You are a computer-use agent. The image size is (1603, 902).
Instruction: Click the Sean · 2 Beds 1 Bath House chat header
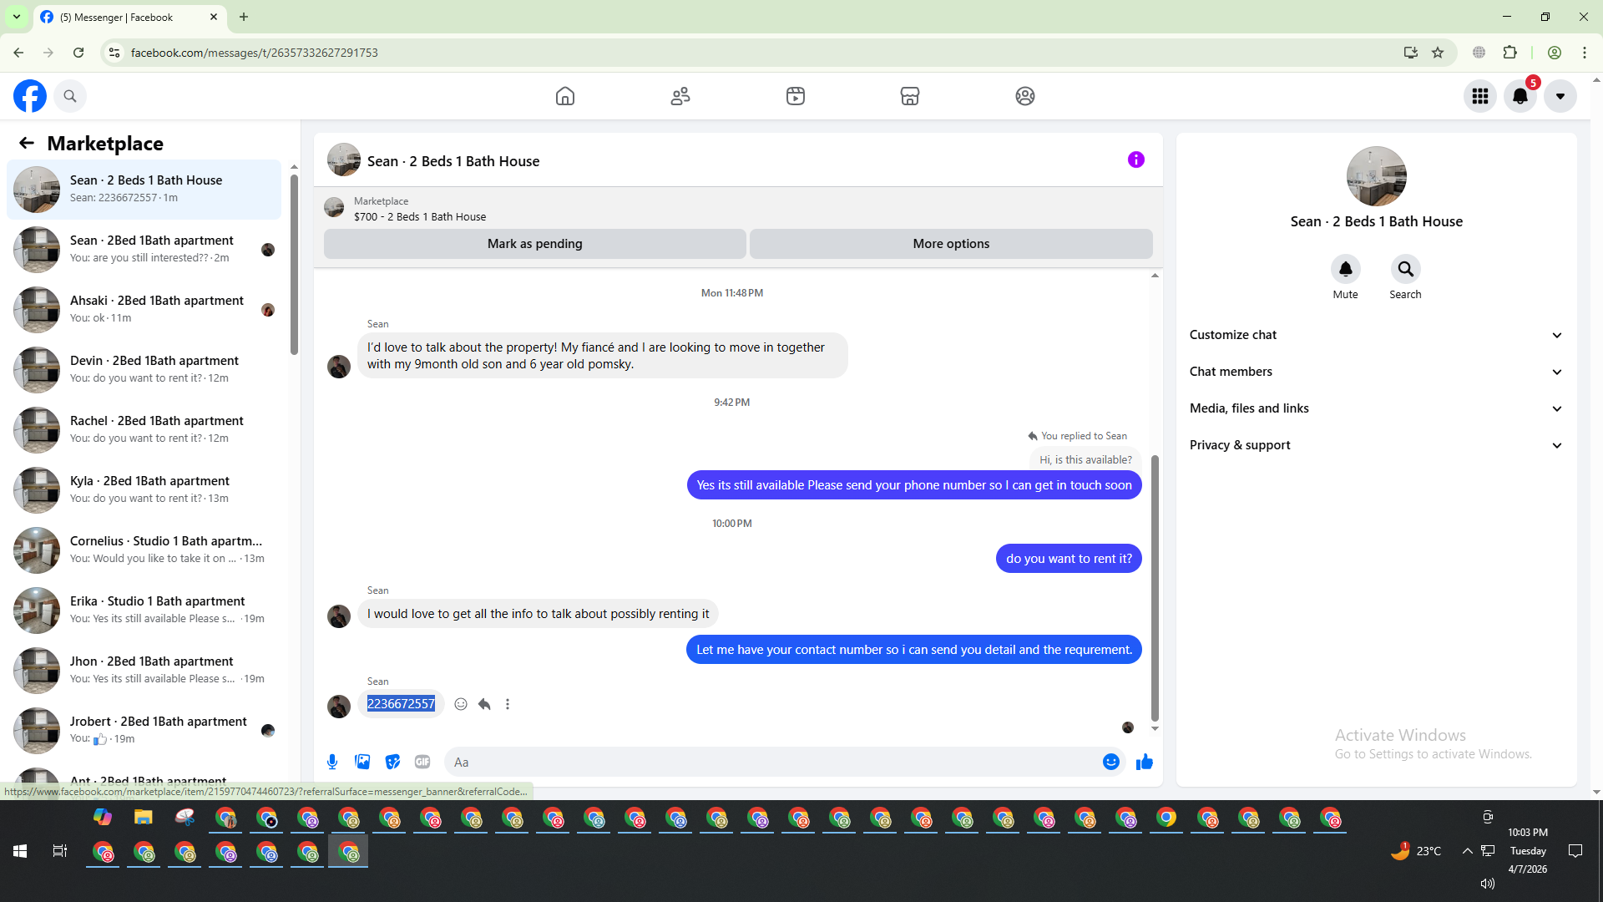click(453, 161)
